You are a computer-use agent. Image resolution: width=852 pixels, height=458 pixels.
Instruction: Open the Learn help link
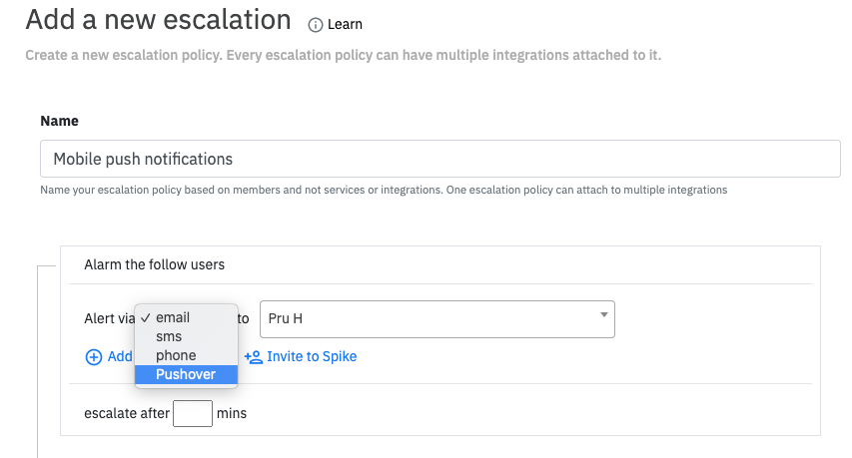click(345, 24)
